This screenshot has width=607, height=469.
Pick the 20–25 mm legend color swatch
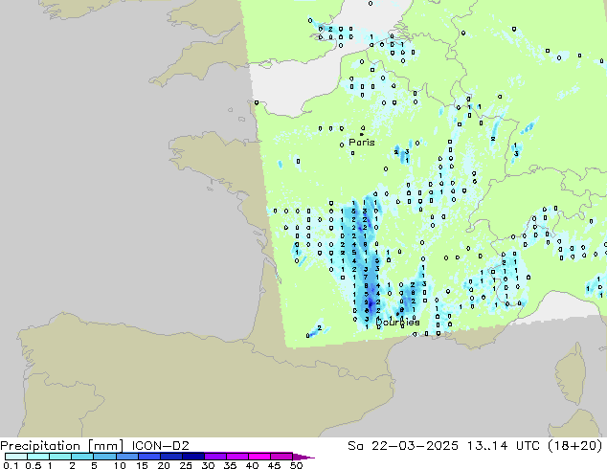[x=170, y=457]
